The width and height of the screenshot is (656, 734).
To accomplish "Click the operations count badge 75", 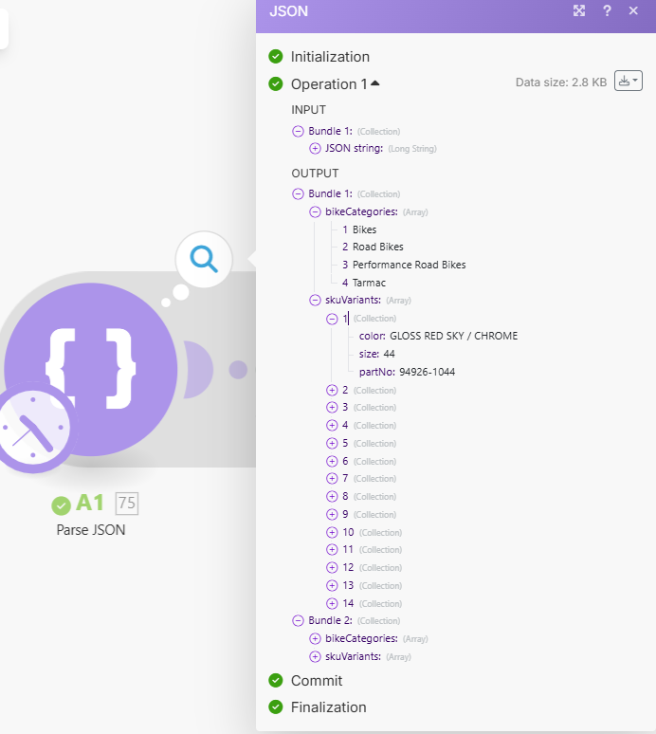I will [x=126, y=503].
